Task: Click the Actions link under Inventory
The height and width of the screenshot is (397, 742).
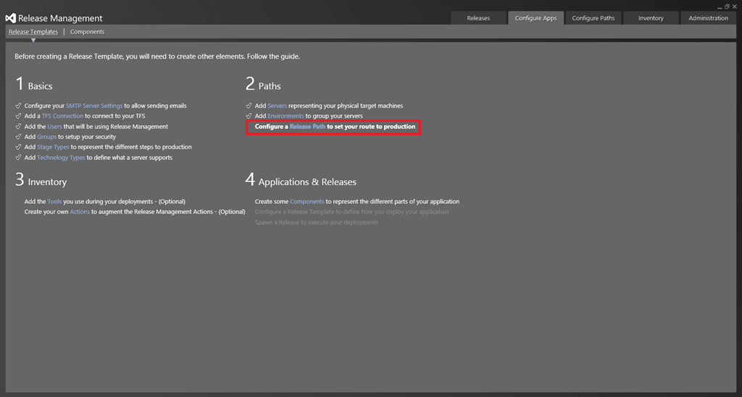Action: click(x=80, y=212)
